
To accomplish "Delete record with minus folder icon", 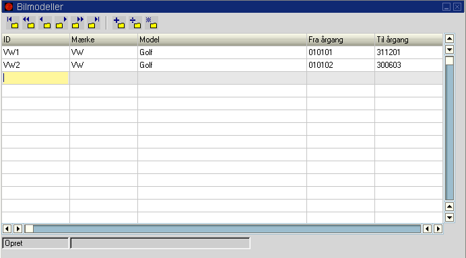I will click(135, 23).
